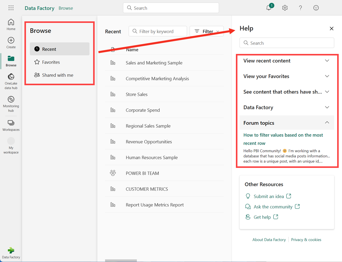Click Submit an idea link
This screenshot has width=342, height=262.
click(x=268, y=196)
